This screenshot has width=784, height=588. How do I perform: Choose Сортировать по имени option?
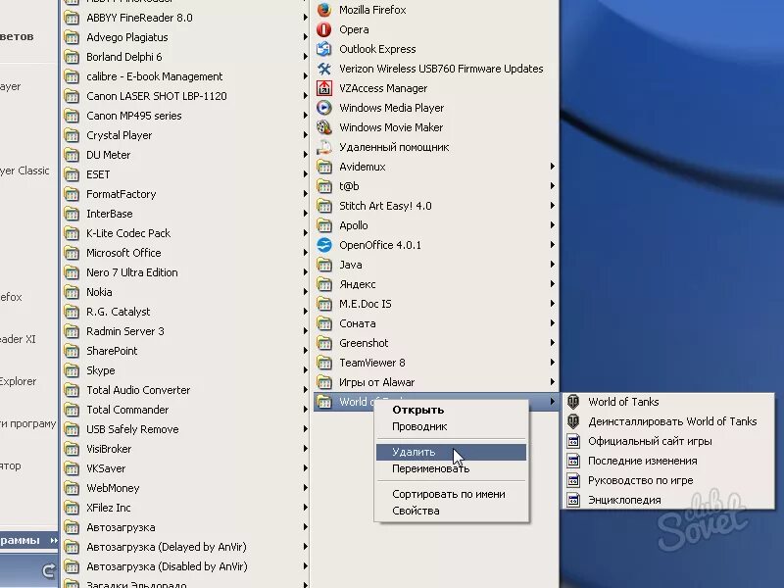click(451, 494)
